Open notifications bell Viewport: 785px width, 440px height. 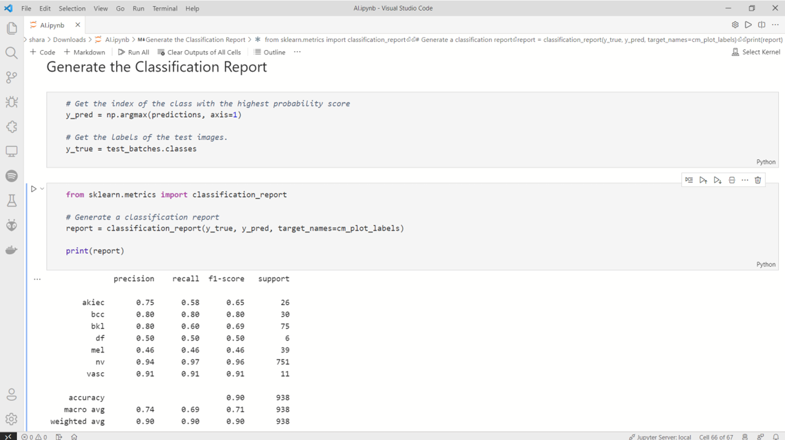(x=776, y=437)
